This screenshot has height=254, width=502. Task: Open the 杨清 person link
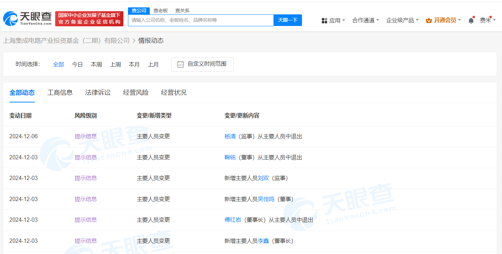tap(230, 136)
